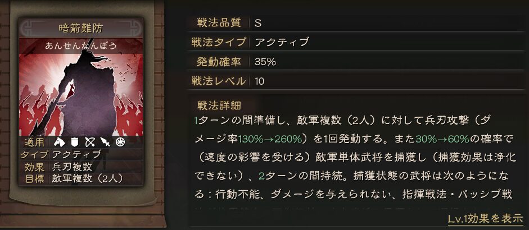Click the siege wheel troop icon
The height and width of the screenshot is (230, 529).
point(119,142)
